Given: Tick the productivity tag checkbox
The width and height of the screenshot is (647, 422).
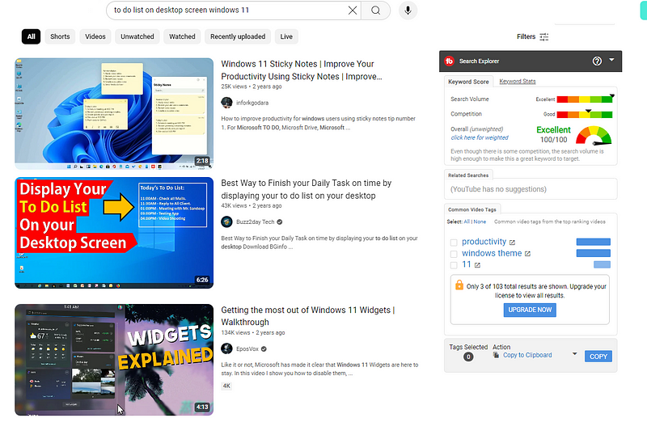Looking at the screenshot, I should (454, 243).
